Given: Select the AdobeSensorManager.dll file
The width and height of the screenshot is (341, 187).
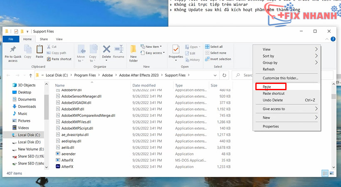Looking at the screenshot, I should point(82,96).
